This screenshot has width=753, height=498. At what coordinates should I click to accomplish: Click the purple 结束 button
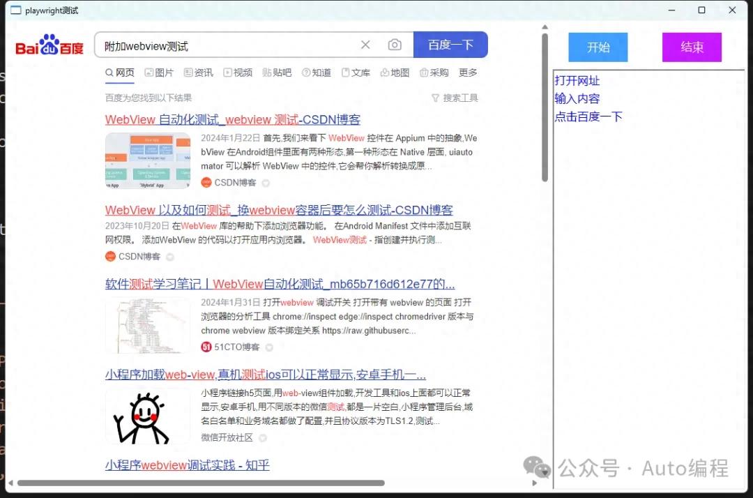(692, 47)
